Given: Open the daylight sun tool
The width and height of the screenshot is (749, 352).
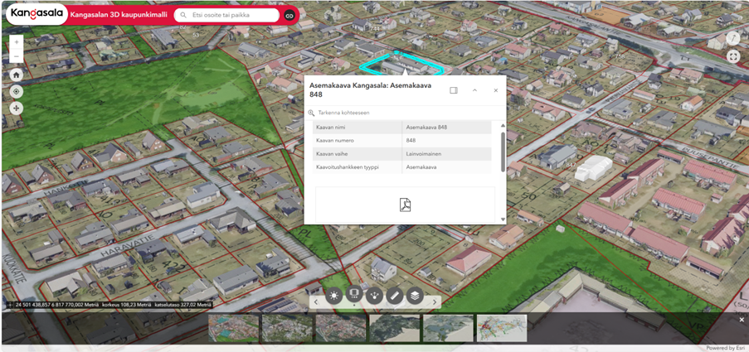Looking at the screenshot, I should [x=334, y=295].
